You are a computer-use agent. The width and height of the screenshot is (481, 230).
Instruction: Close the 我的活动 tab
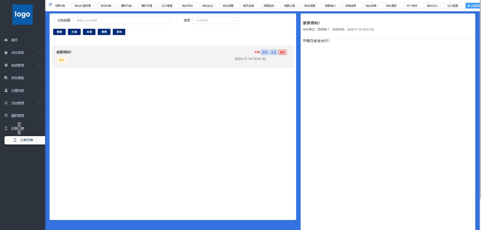point(195,6)
